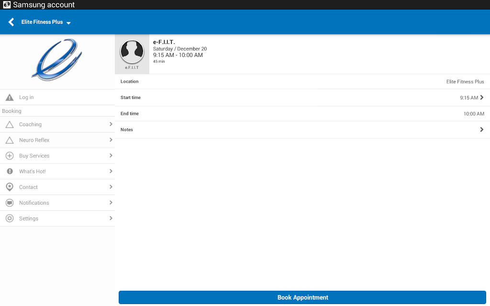Open the Neuro Reflex menu item
Viewport: 490px width, 306px height.
pos(57,140)
